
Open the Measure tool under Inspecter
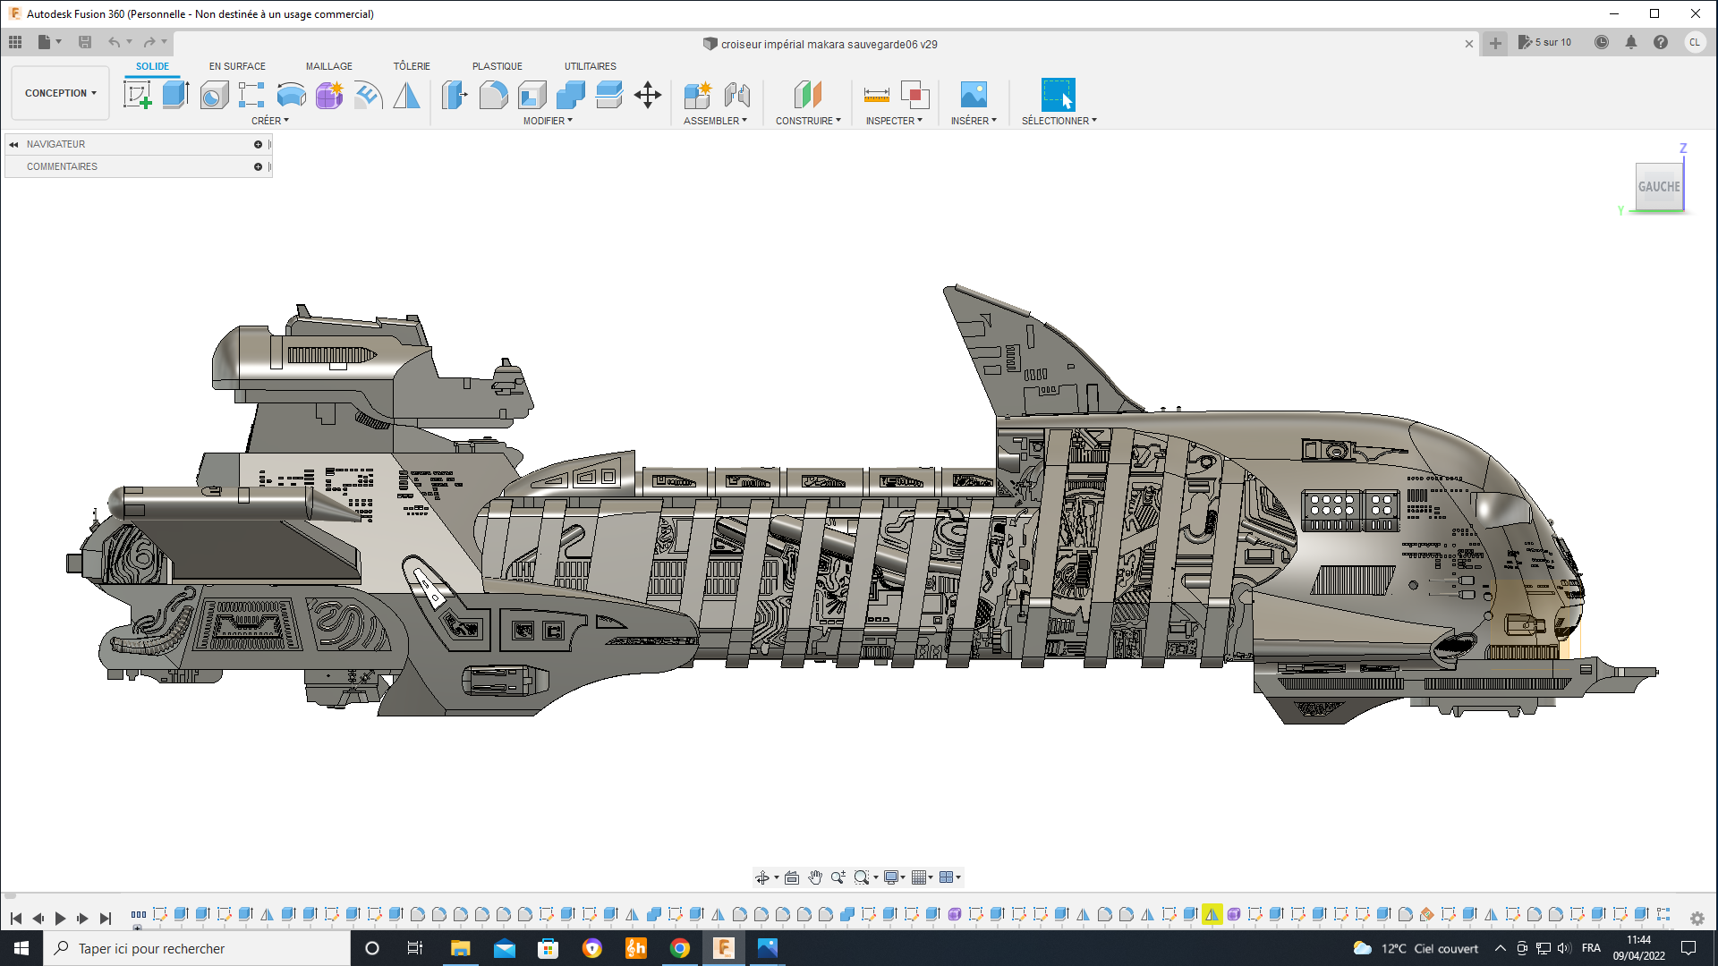click(876, 95)
